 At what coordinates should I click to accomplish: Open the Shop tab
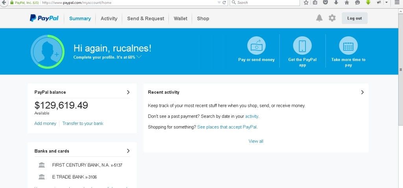point(203,19)
